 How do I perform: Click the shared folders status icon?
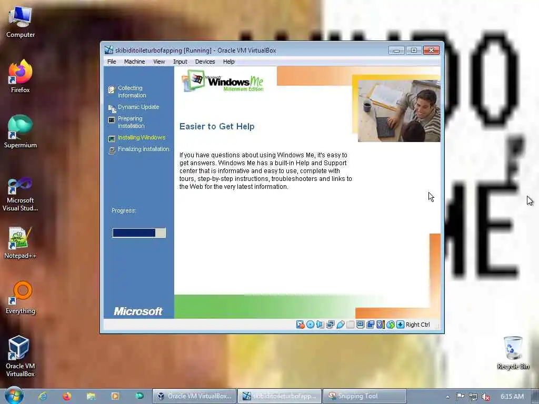click(350, 325)
